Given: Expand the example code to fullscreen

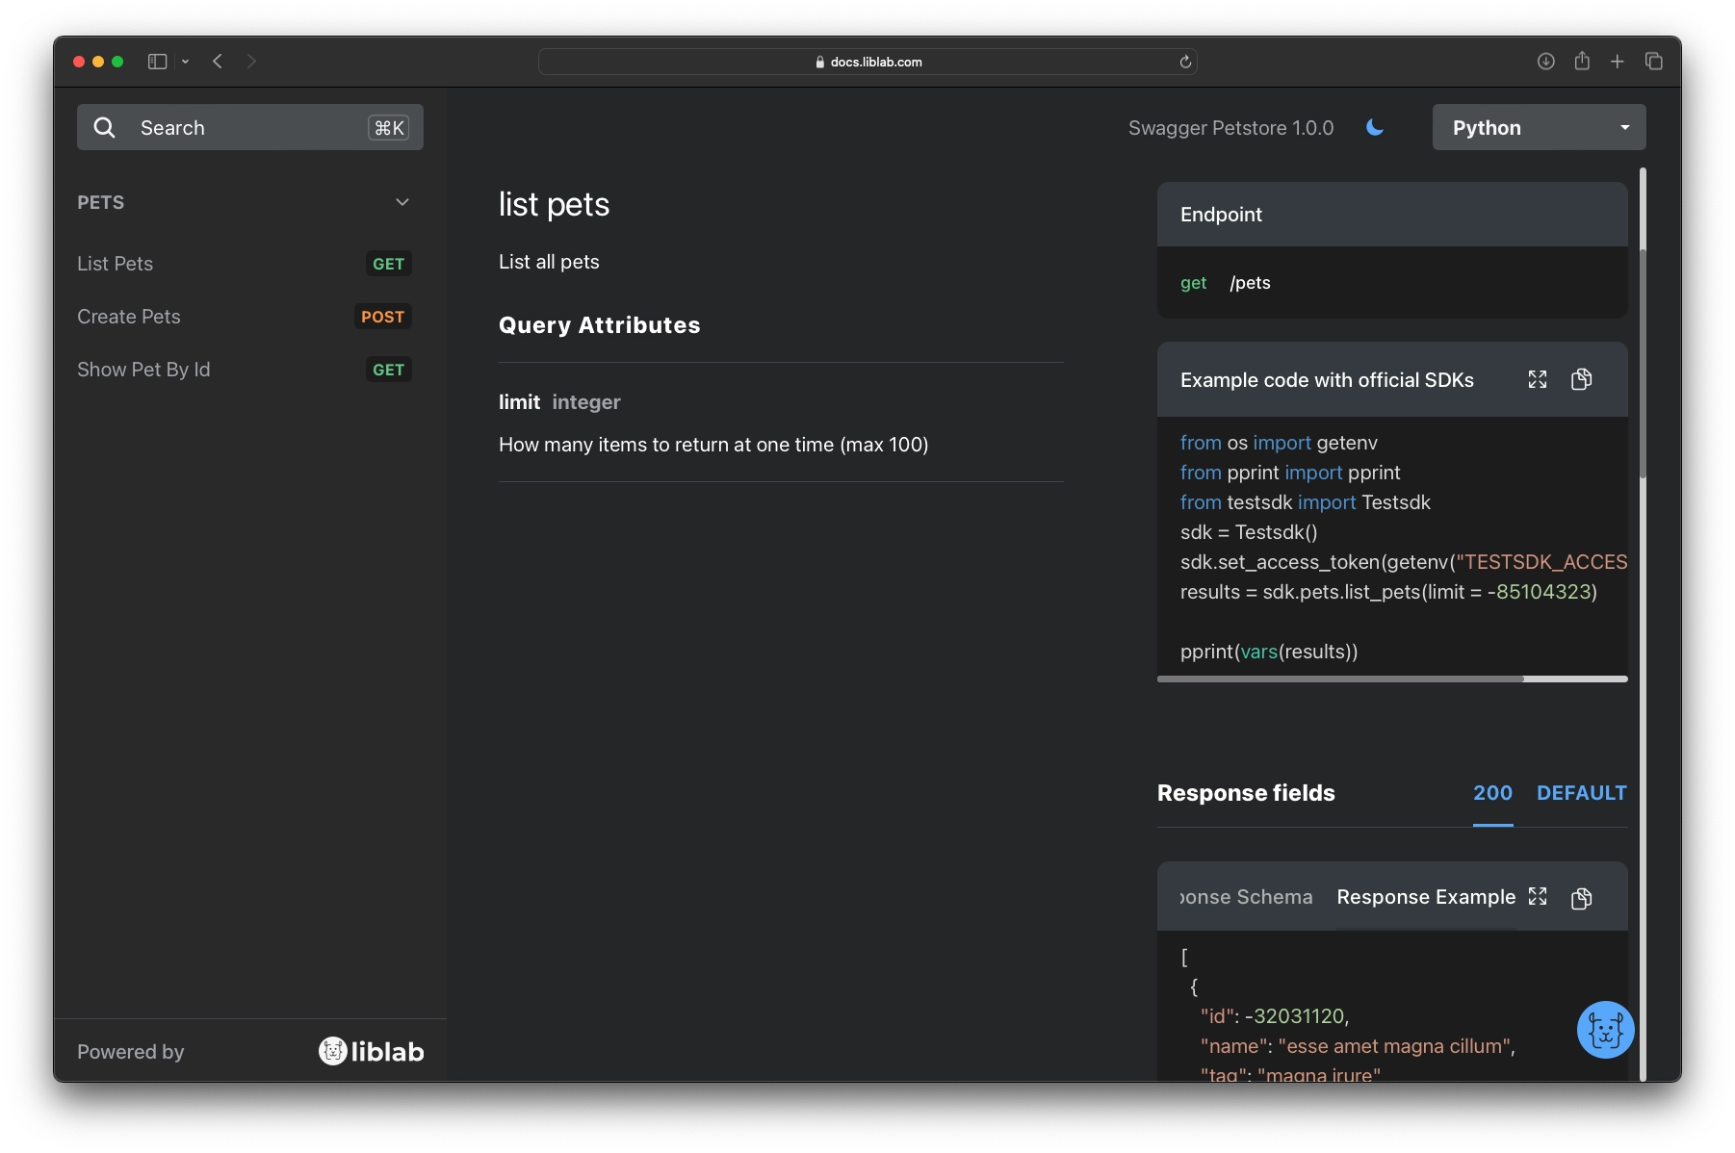Looking at the screenshot, I should (1538, 379).
